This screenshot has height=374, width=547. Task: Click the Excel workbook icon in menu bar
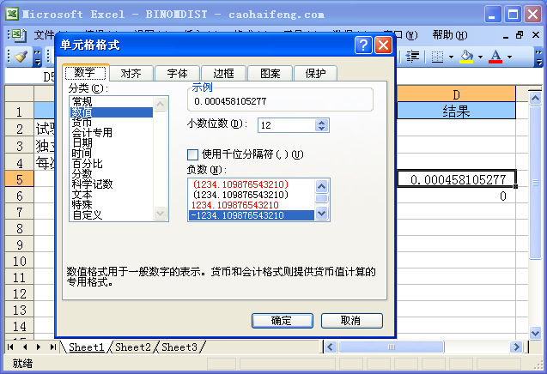click(x=17, y=35)
